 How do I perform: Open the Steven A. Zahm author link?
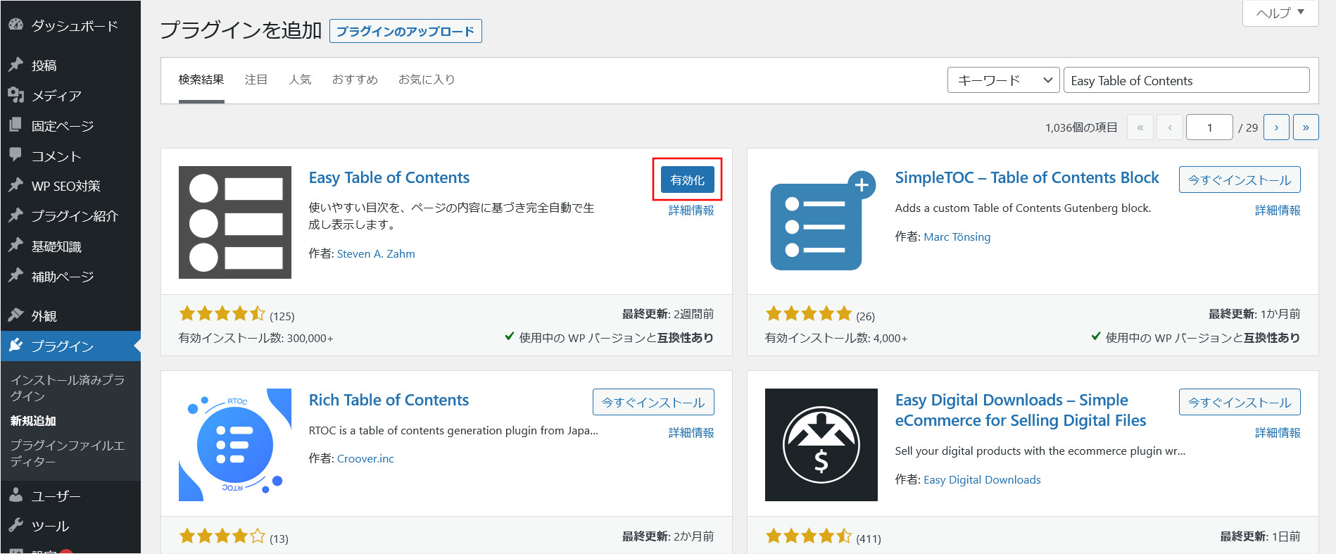point(376,254)
